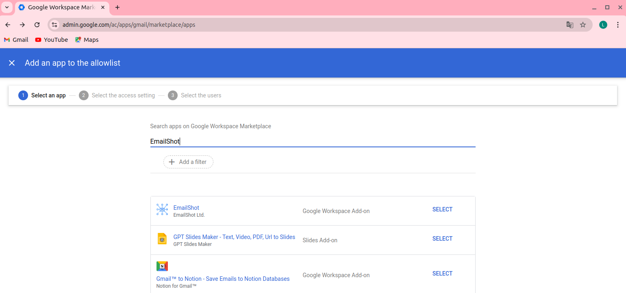Click the translate page icon
The image size is (626, 293).
pos(570,25)
